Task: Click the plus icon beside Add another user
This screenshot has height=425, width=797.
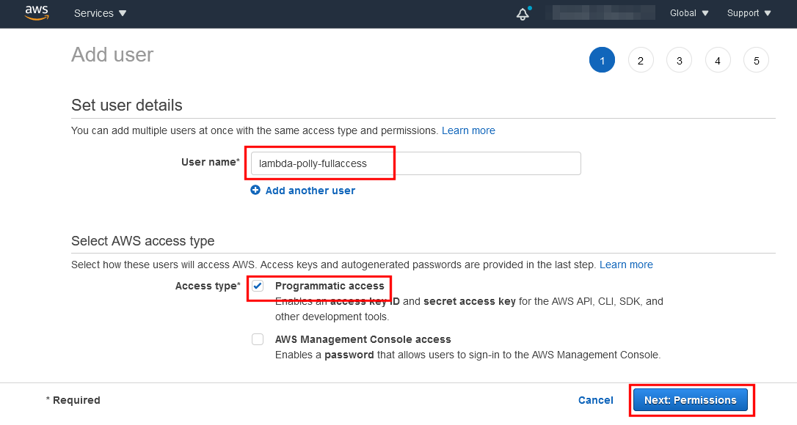Action: (255, 190)
